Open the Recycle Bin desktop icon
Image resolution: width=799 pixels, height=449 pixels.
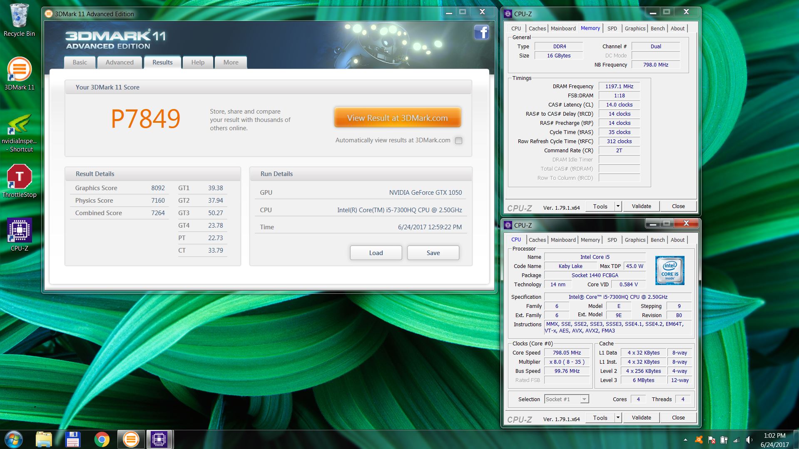(19, 20)
